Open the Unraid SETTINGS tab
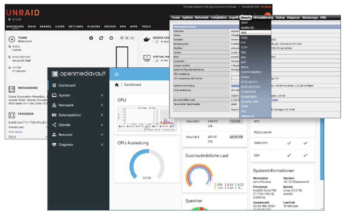The width and height of the screenshot is (348, 217). pyautogui.click(x=76, y=27)
